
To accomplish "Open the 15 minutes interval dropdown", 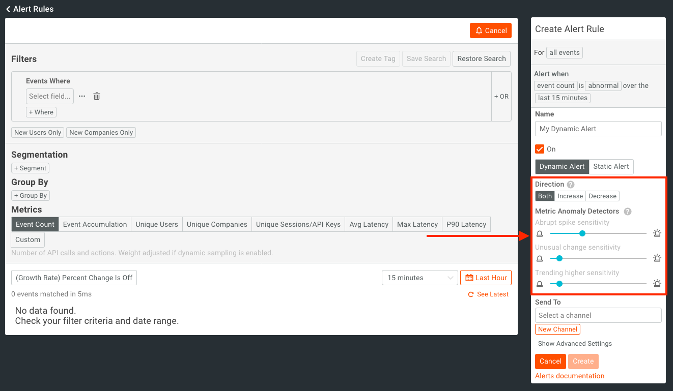I will tap(420, 278).
